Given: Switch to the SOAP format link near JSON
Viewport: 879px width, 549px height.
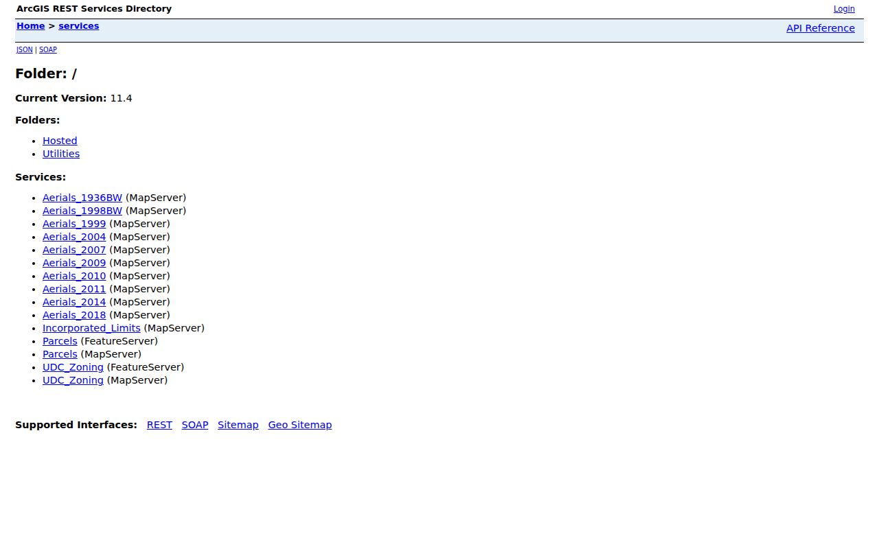Looking at the screenshot, I should point(48,49).
